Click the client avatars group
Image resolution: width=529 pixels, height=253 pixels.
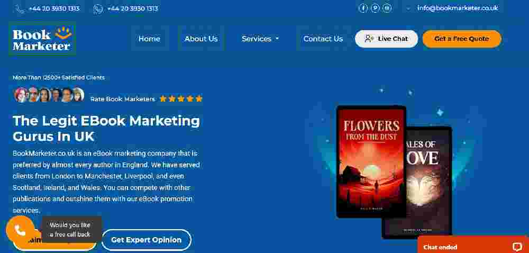[x=49, y=95]
